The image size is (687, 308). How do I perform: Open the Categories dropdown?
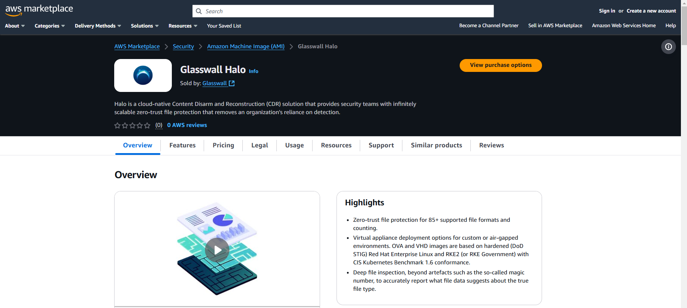tap(49, 26)
